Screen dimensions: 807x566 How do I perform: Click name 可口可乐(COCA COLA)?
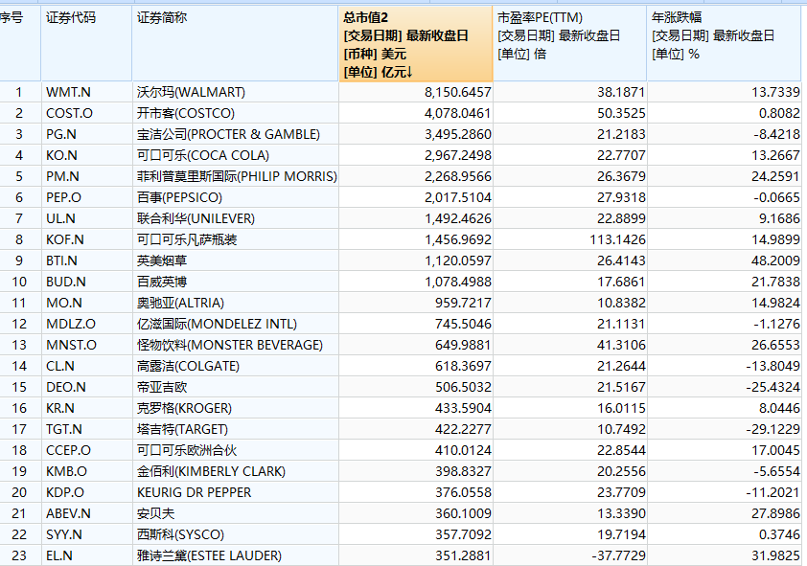tap(203, 156)
